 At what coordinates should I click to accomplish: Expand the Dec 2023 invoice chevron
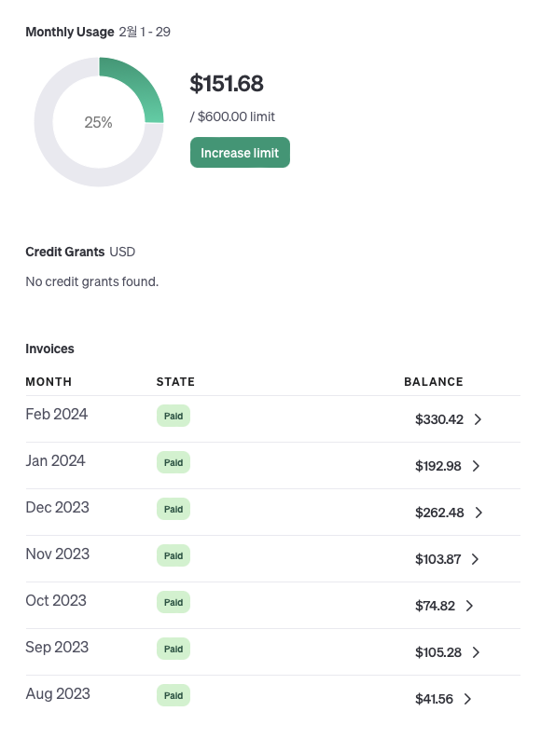click(x=479, y=513)
